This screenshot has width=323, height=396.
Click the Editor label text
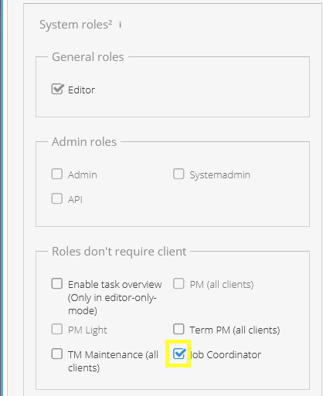81,90
